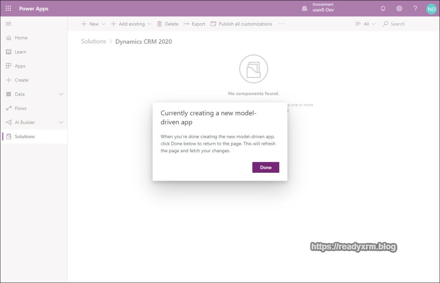Image resolution: width=440 pixels, height=283 pixels.
Task: Click the Search field in command bar
Action: (x=397, y=24)
